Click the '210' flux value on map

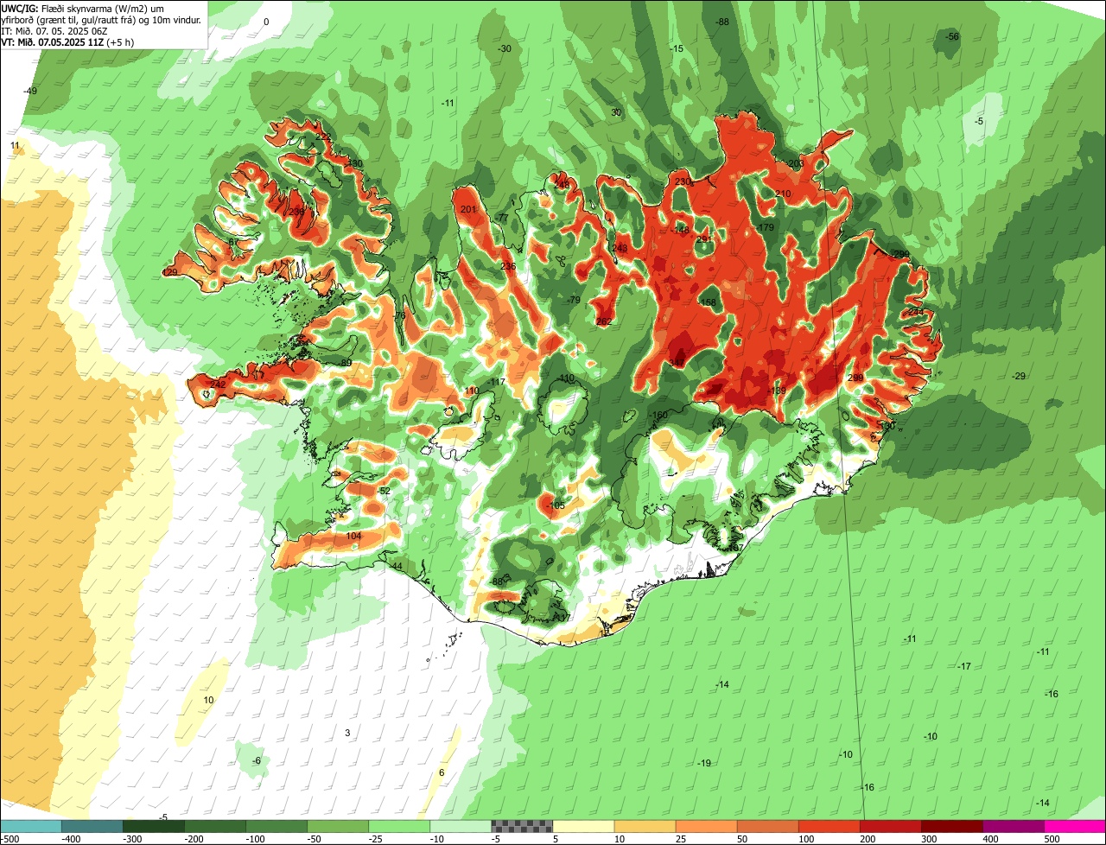click(x=783, y=194)
